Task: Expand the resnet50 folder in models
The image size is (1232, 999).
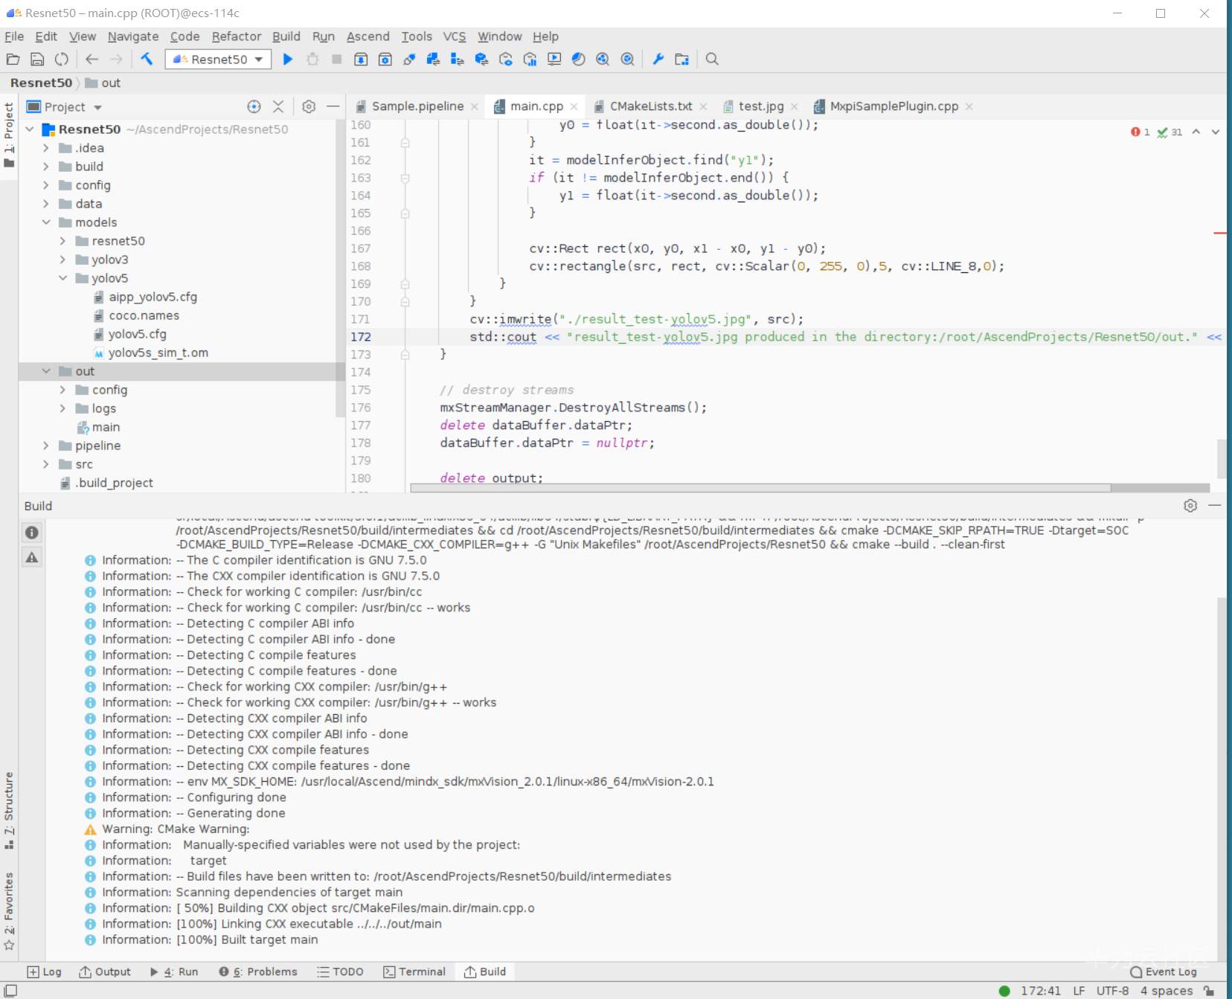Action: point(63,241)
